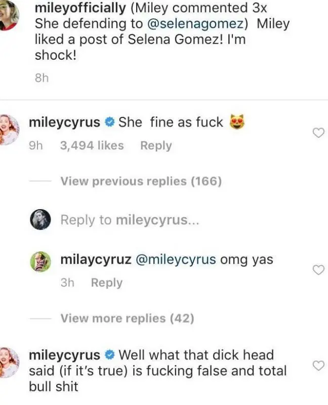Like the "She fine as fuck" comment
Image resolution: width=328 pixels, height=405 pixels.
(x=318, y=133)
